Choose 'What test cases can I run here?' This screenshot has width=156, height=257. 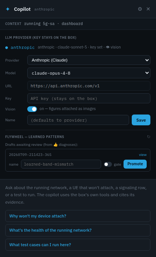[78, 245]
